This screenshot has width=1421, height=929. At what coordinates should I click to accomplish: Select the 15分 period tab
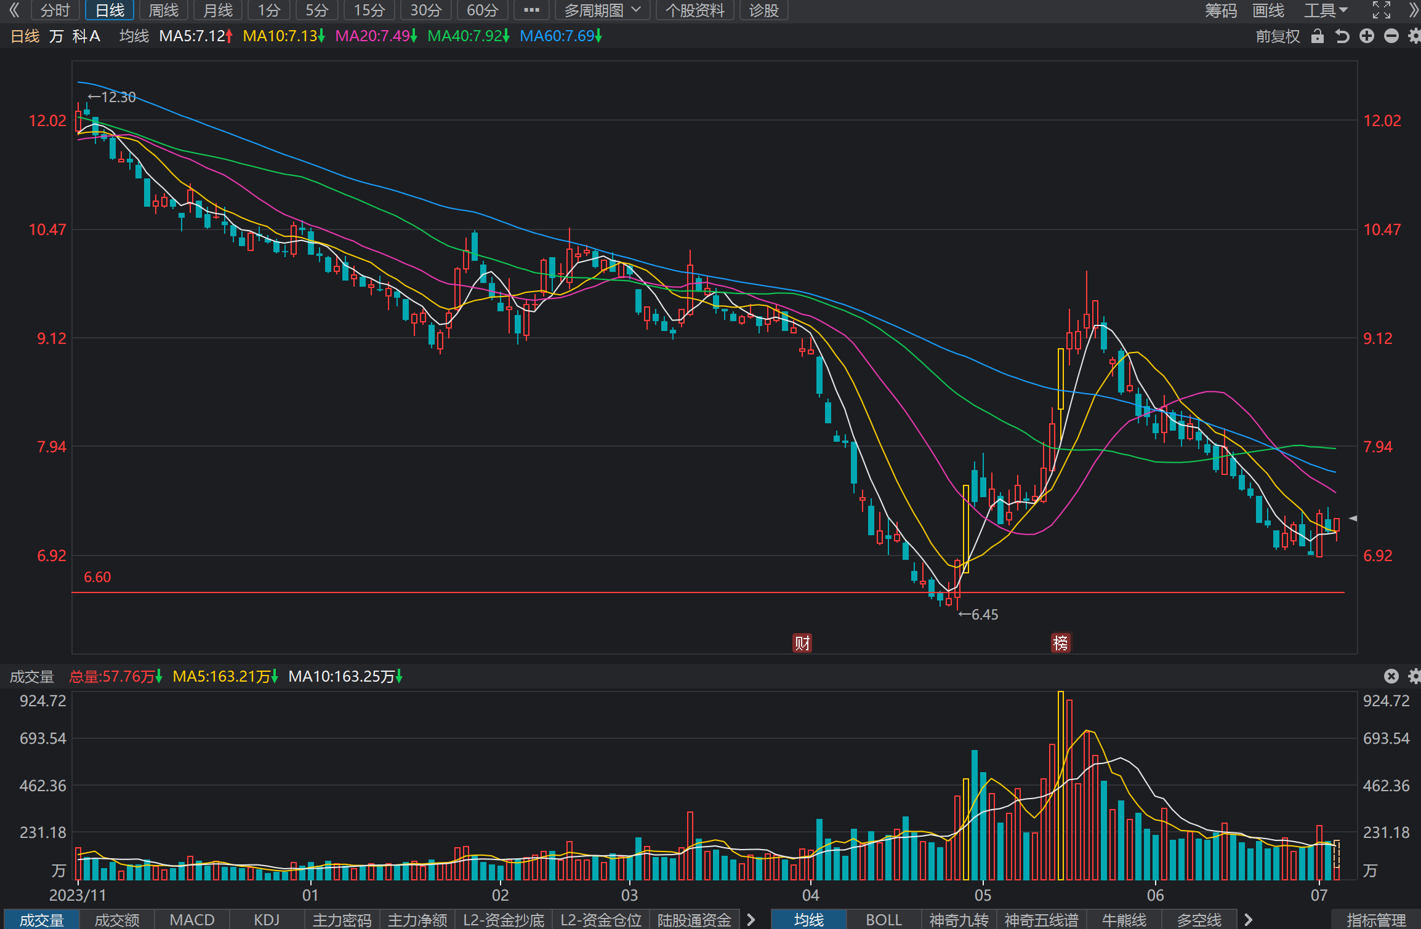369,10
